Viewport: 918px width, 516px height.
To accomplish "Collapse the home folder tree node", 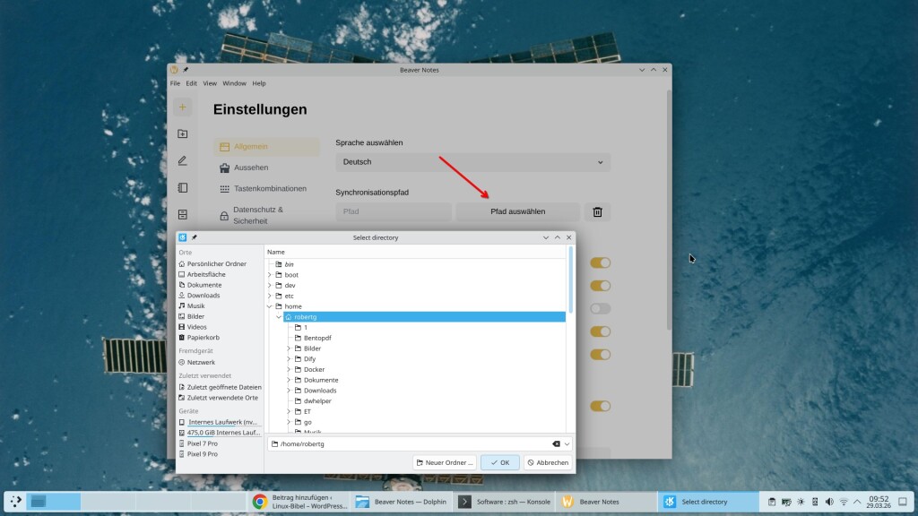I will [269, 306].
